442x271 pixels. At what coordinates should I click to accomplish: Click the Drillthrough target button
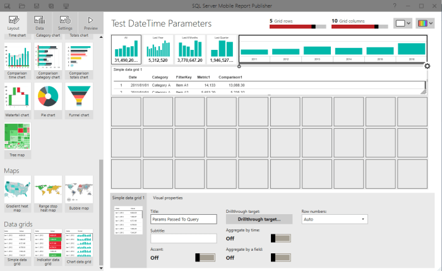coord(259,219)
